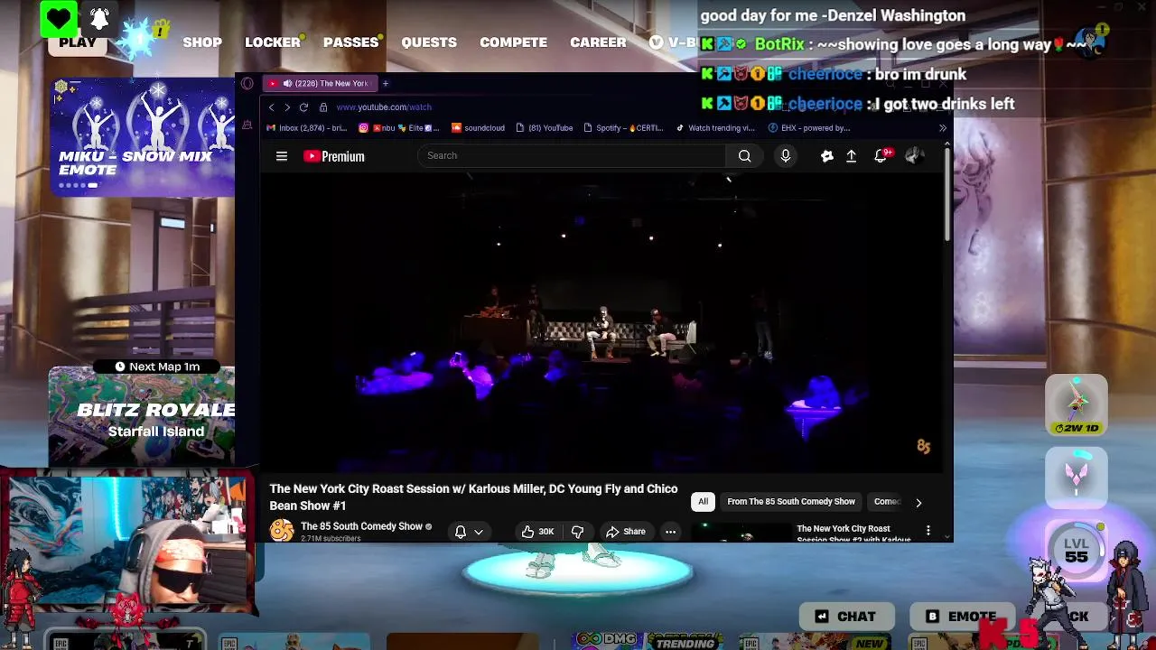Open the EMOTE button in the lobby
1156x650 pixels.
963,617
